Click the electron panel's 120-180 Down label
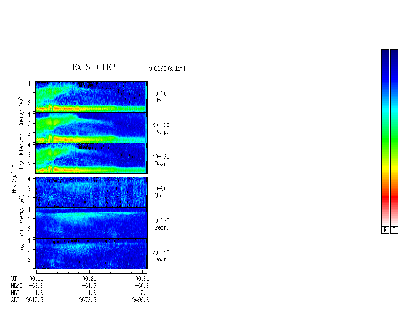Viewport: 399px width, 309px height. point(159,160)
